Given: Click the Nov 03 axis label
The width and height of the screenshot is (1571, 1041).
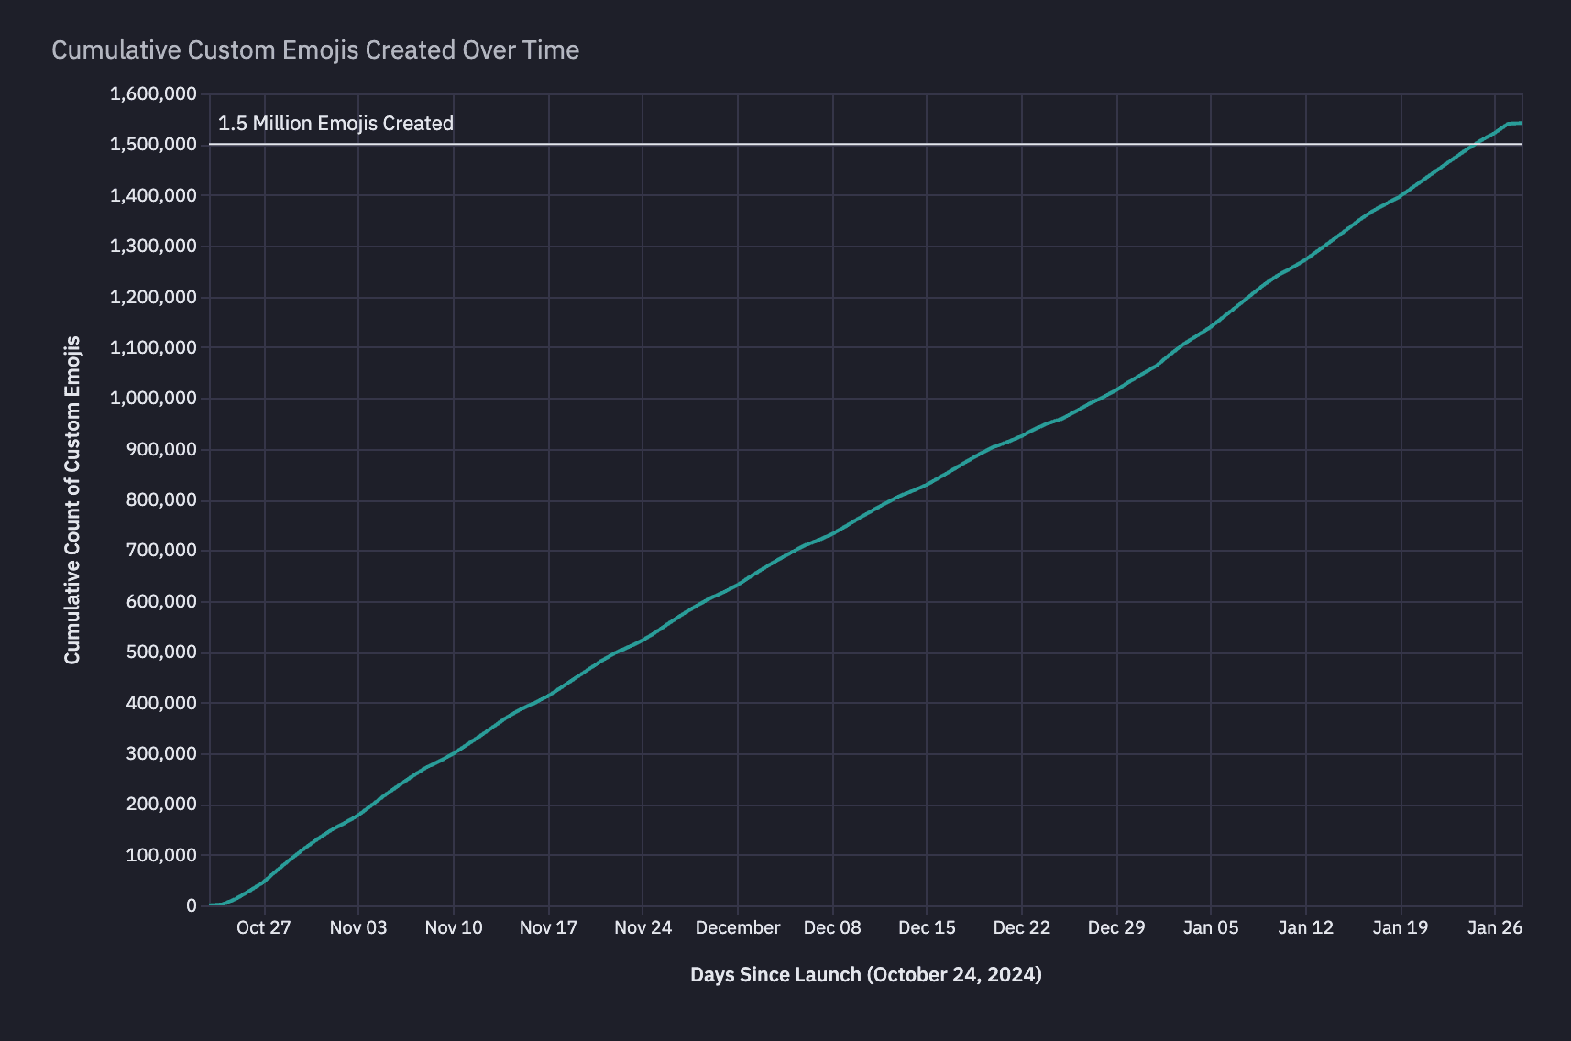Looking at the screenshot, I should [x=358, y=927].
